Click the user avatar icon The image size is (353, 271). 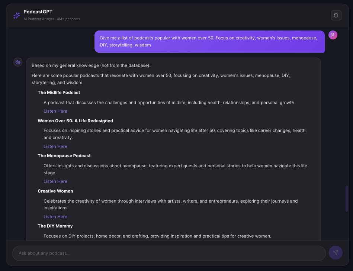(x=333, y=35)
